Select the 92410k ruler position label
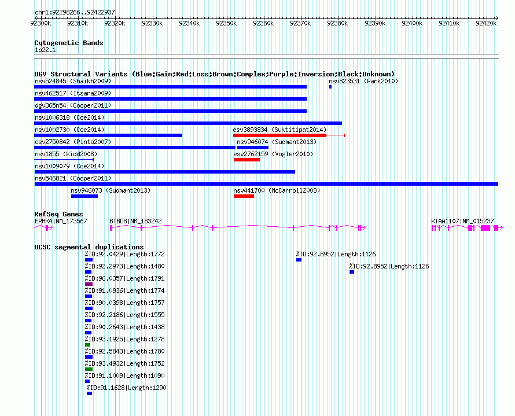This screenshot has width=515, height=416. [449, 23]
